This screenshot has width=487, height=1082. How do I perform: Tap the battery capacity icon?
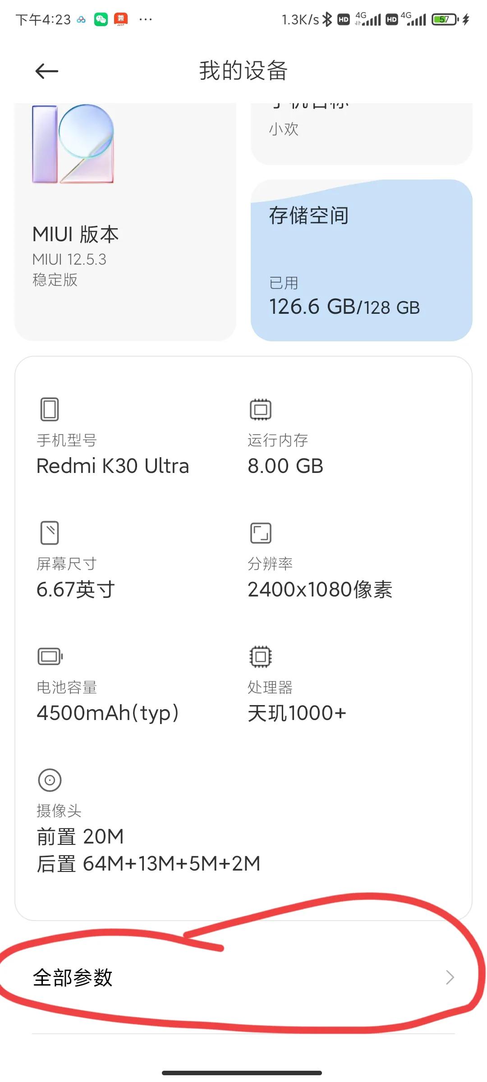[x=50, y=656]
